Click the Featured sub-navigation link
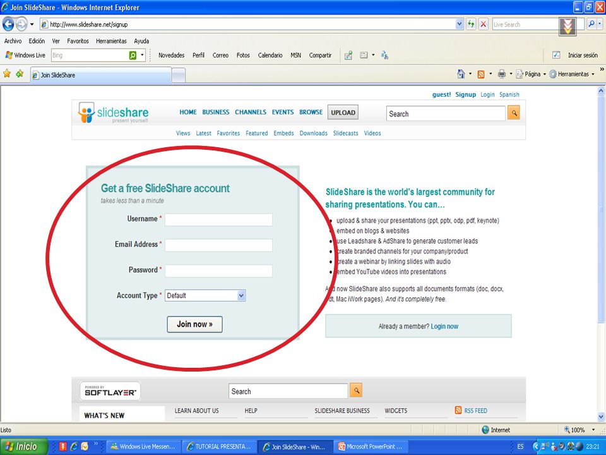This screenshot has width=606, height=455. point(257,133)
